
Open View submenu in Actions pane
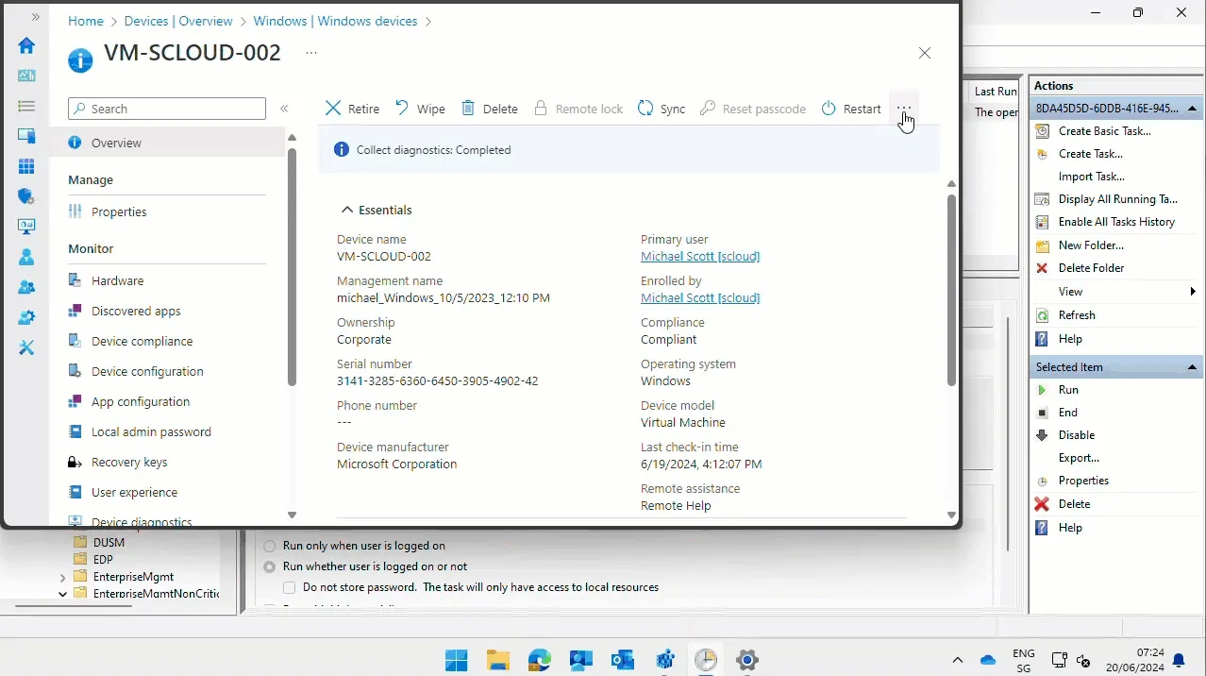click(1116, 292)
